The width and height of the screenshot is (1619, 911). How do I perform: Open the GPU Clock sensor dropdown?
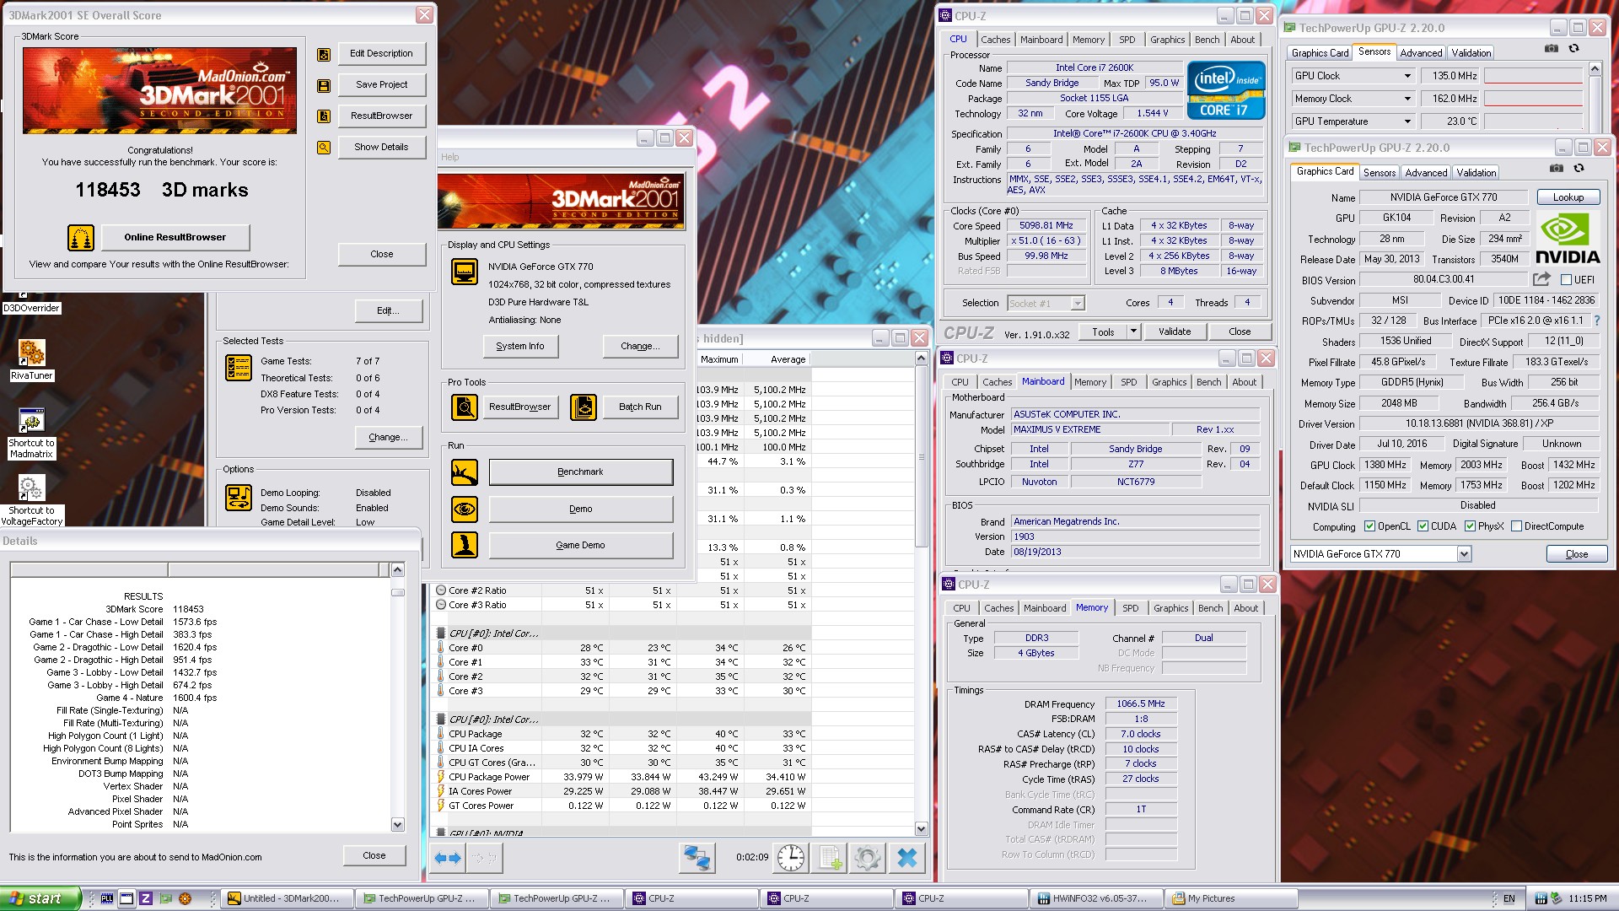coord(1407,76)
